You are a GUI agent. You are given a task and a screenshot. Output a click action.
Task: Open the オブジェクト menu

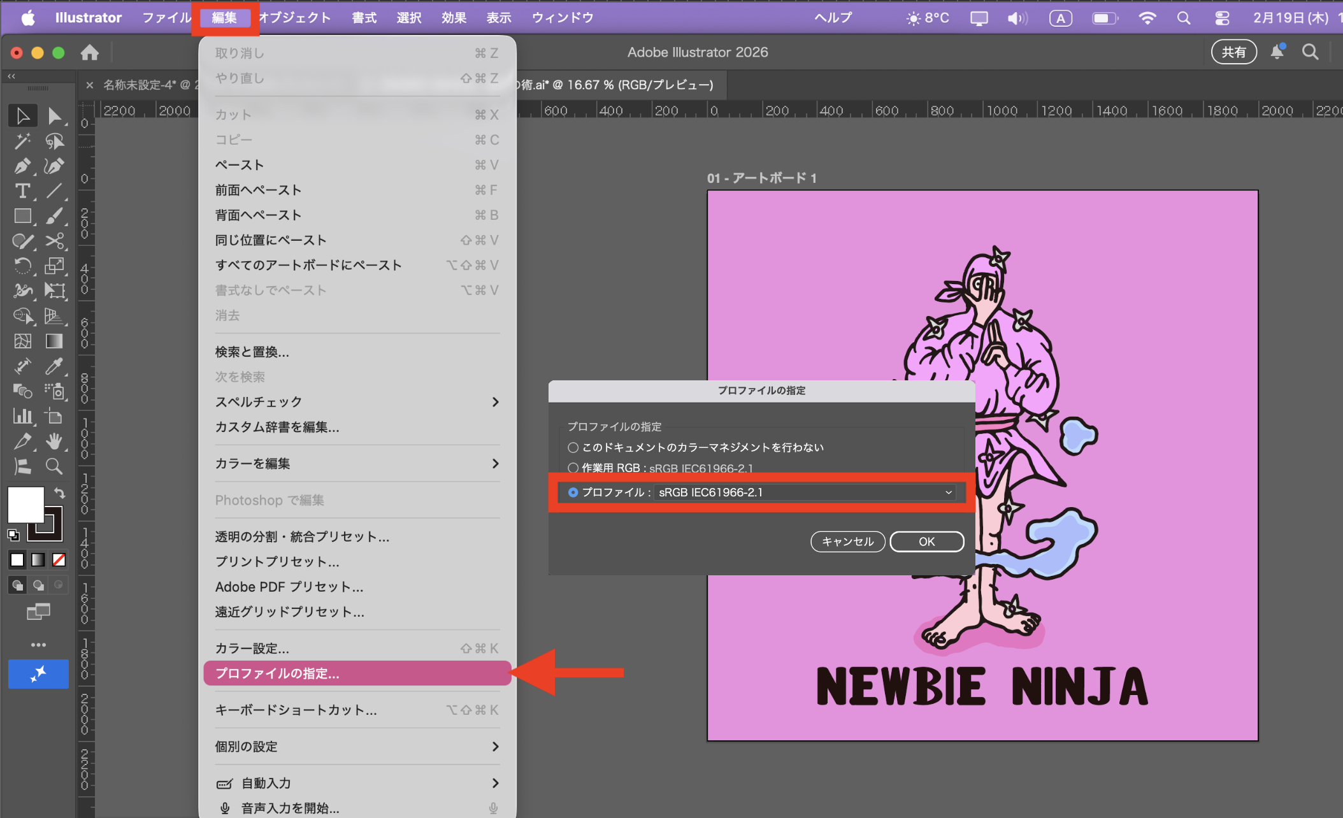point(294,18)
